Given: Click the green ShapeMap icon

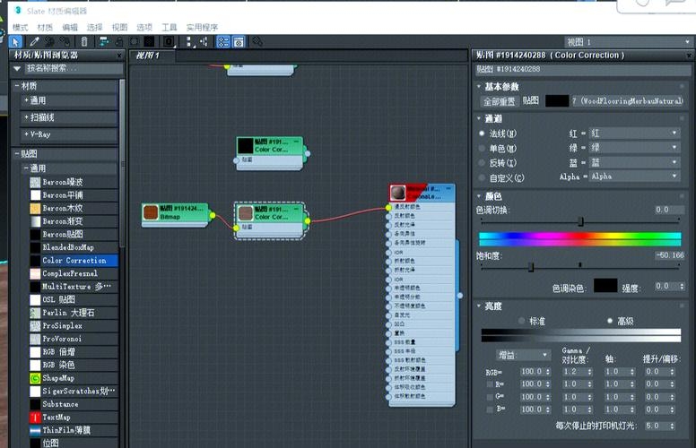Looking at the screenshot, I should (35, 378).
